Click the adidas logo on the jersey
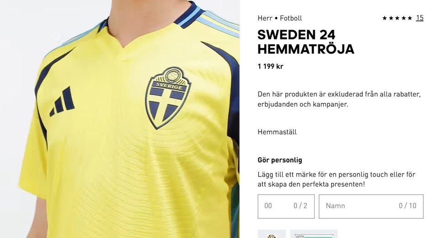 click(62, 102)
